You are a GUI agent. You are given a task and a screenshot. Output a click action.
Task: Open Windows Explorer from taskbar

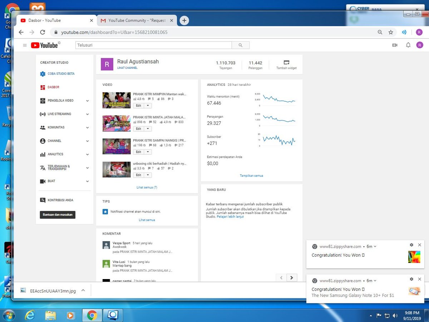[x=50, y=316]
